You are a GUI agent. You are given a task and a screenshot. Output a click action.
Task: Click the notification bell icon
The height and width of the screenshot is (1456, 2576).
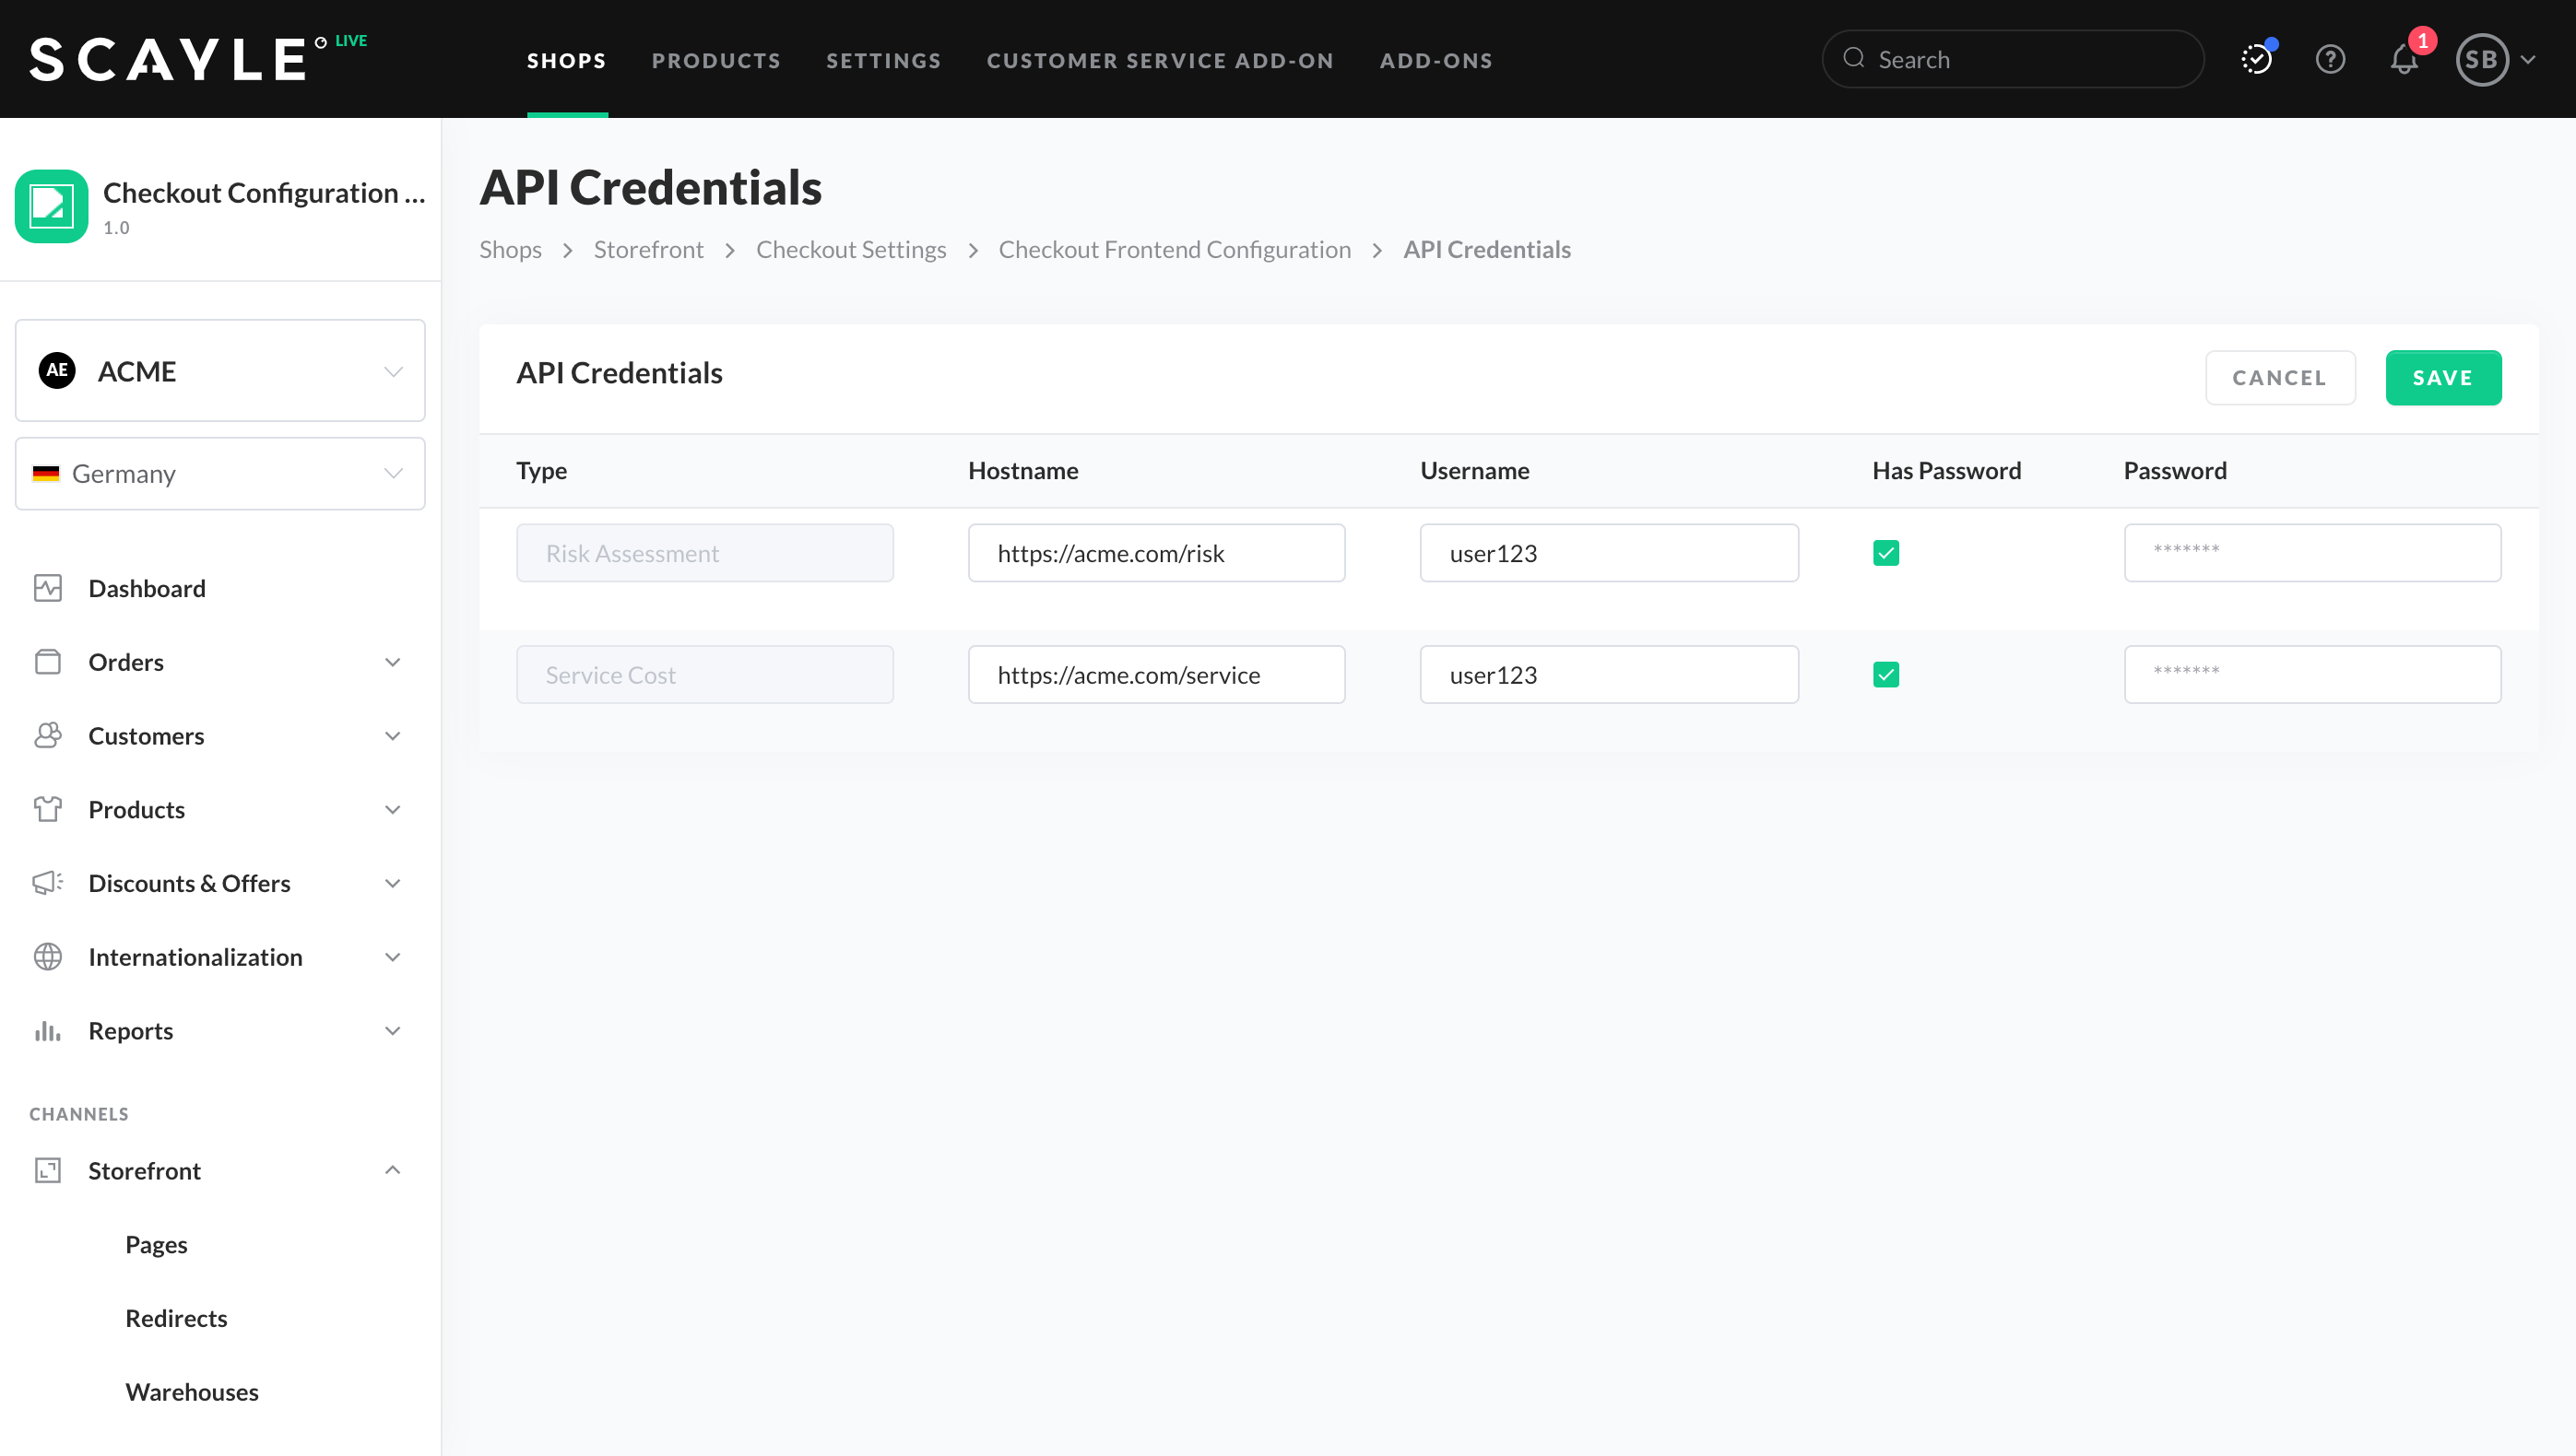[x=2404, y=60]
